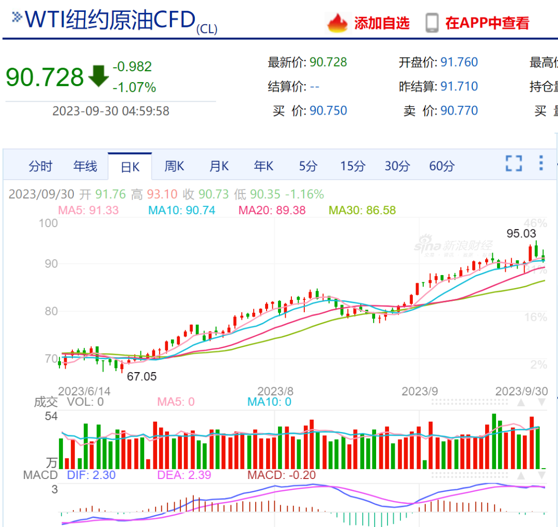
Task: Click the MA30: 86.58 legend label
Action: 362,210
